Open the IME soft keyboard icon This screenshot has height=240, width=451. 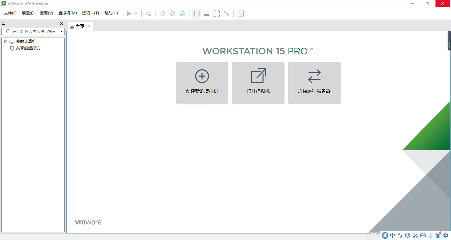click(x=423, y=235)
